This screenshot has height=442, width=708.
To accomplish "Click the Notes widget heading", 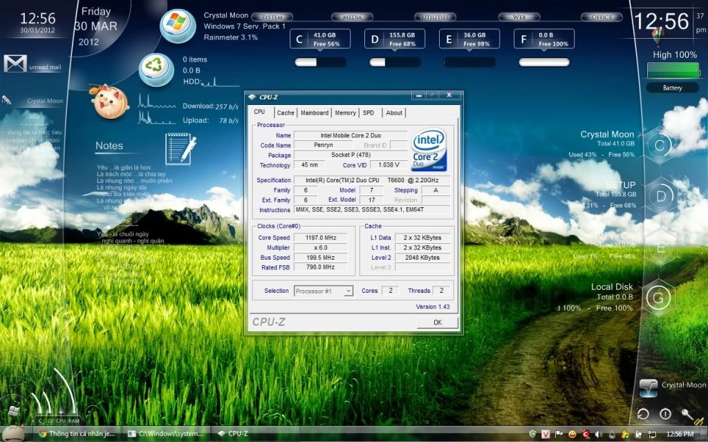I will [x=109, y=146].
